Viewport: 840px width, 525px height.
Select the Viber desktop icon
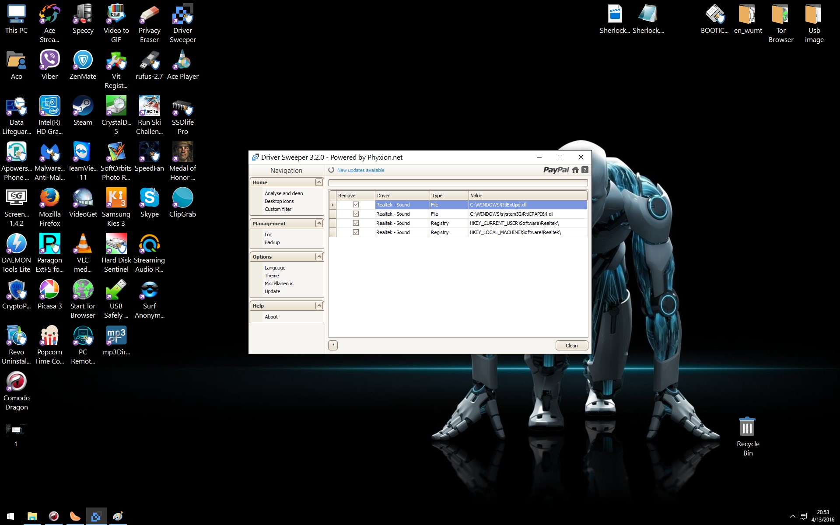click(49, 65)
